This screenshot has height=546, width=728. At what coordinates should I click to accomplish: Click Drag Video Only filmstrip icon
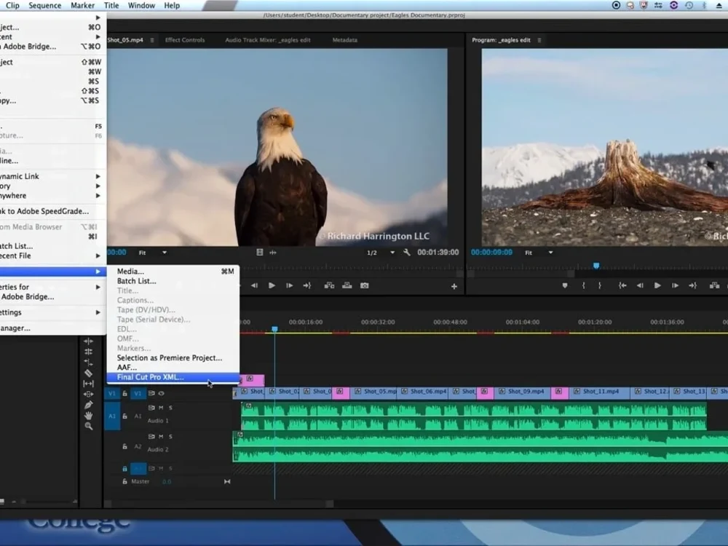click(260, 253)
